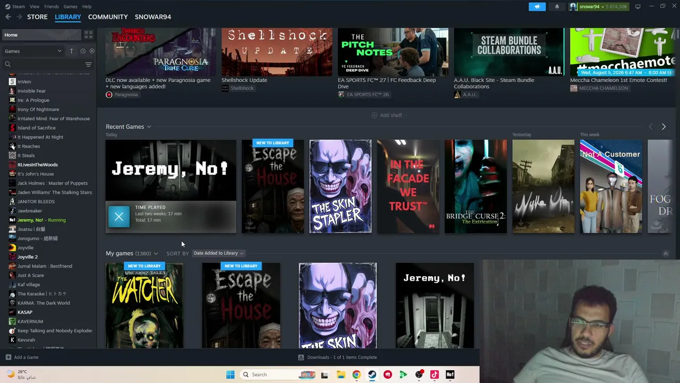The height and width of the screenshot is (383, 680).
Task: Switch to the COMMUNITY tab
Action: pos(108,17)
